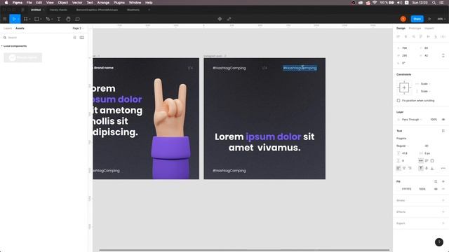Click the Align top icon
The width and height of the screenshot is (449, 252).
[421, 36]
